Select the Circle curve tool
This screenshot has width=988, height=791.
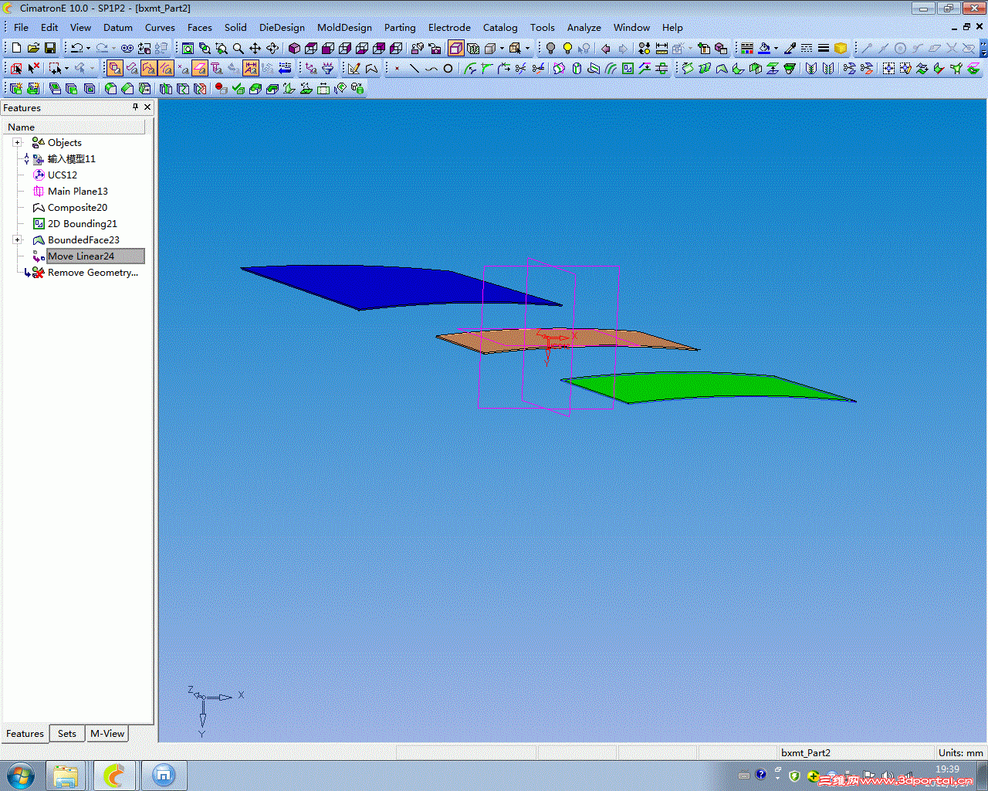(448, 68)
